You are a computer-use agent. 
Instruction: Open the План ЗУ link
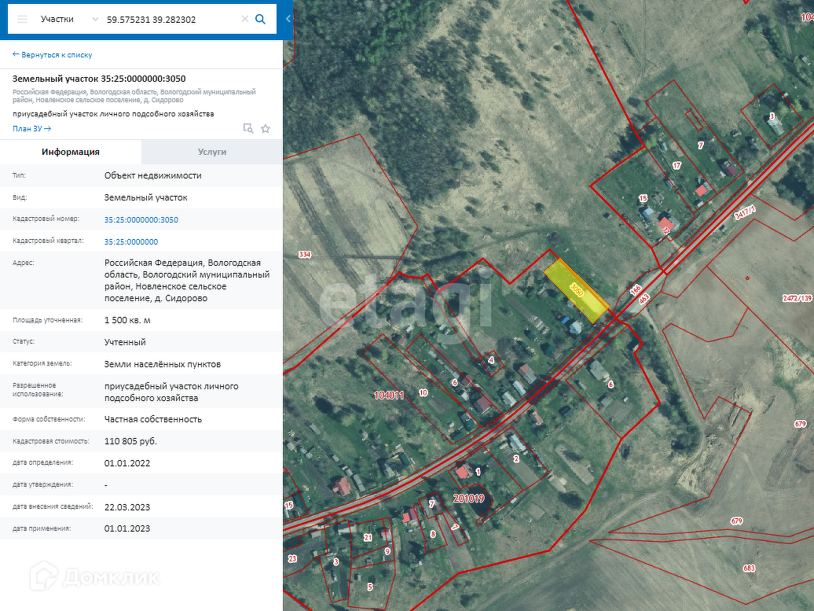(x=31, y=128)
